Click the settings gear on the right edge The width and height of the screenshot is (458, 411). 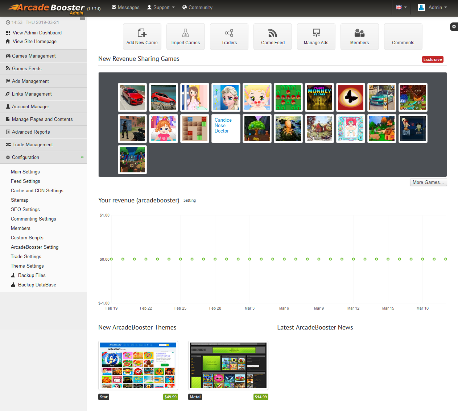point(454,27)
